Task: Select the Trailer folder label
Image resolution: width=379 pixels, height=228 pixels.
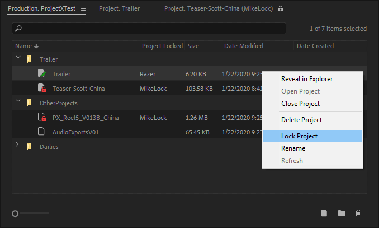Action: point(49,59)
